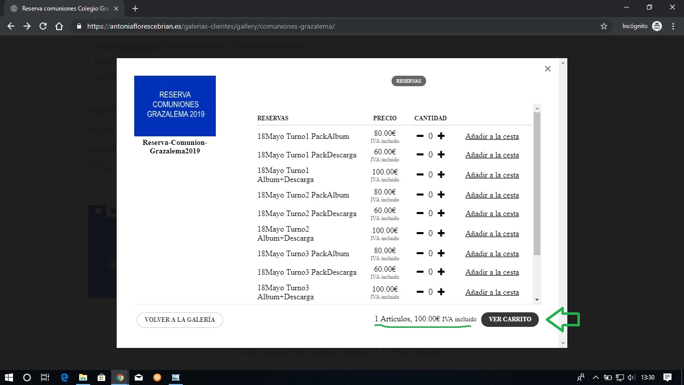
Task: Bookmark this page with the star icon
Action: (603, 26)
